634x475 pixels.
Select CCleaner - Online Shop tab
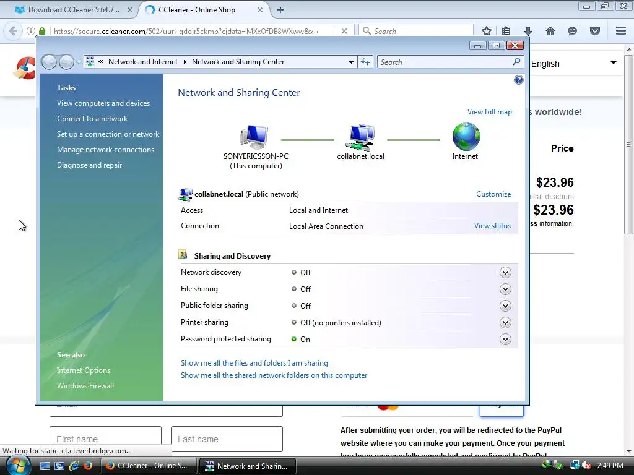(x=196, y=10)
